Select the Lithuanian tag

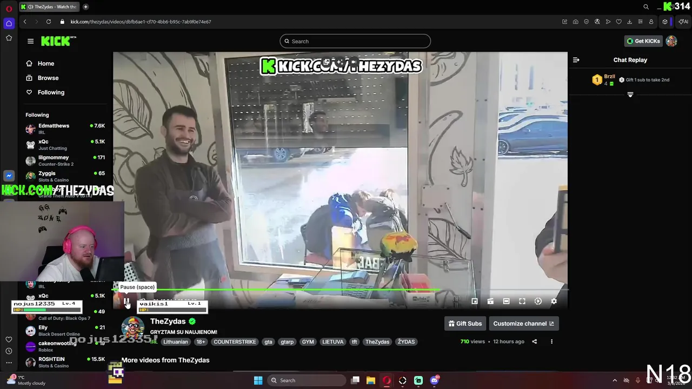pos(176,341)
